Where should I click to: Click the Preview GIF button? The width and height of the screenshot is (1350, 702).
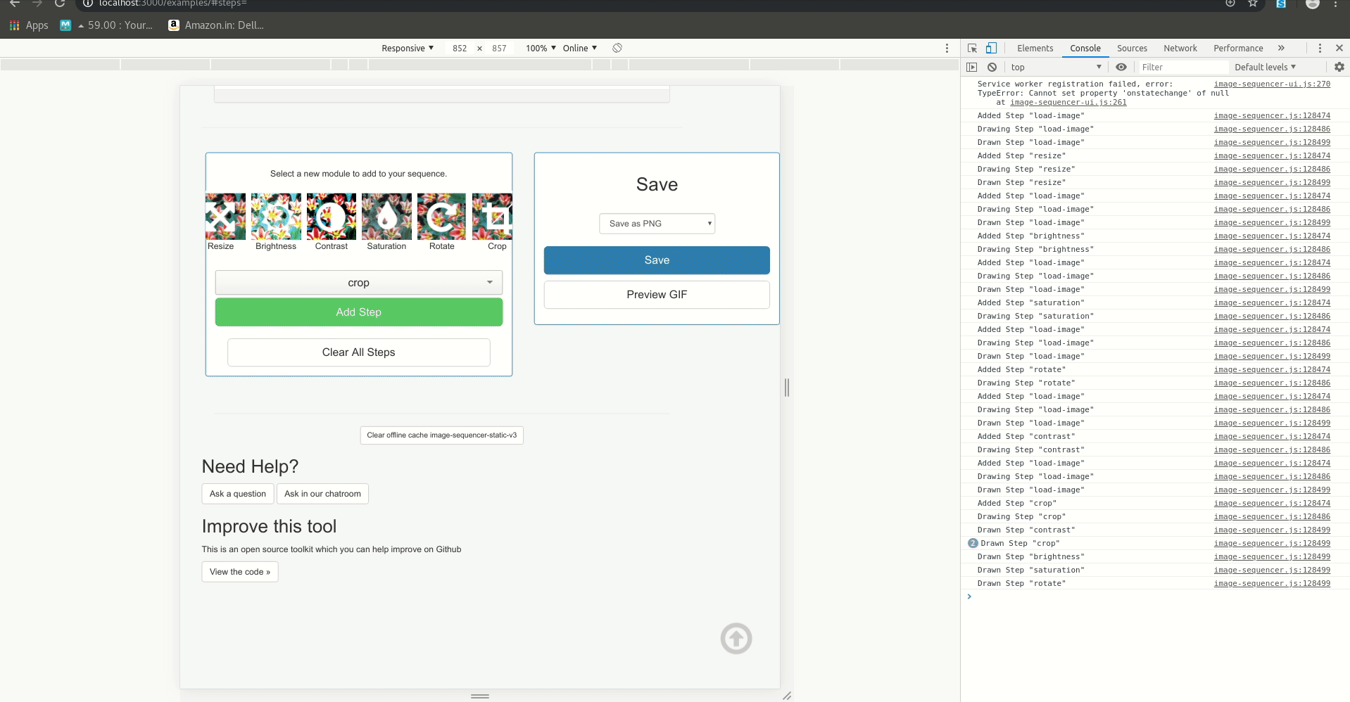click(x=657, y=295)
